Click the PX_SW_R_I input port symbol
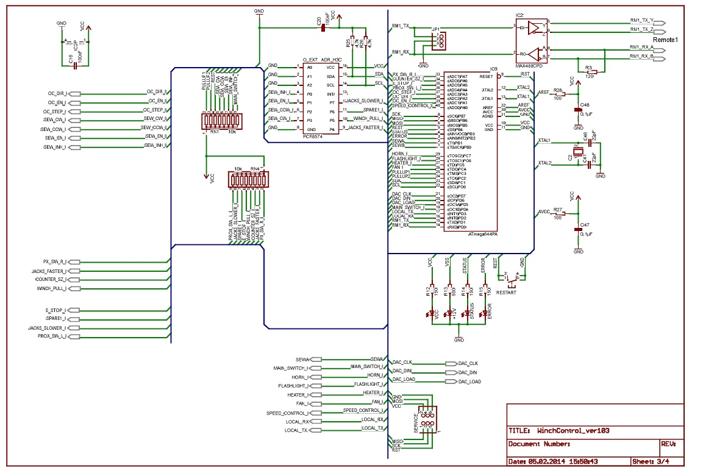The image size is (703, 476). coord(74,261)
